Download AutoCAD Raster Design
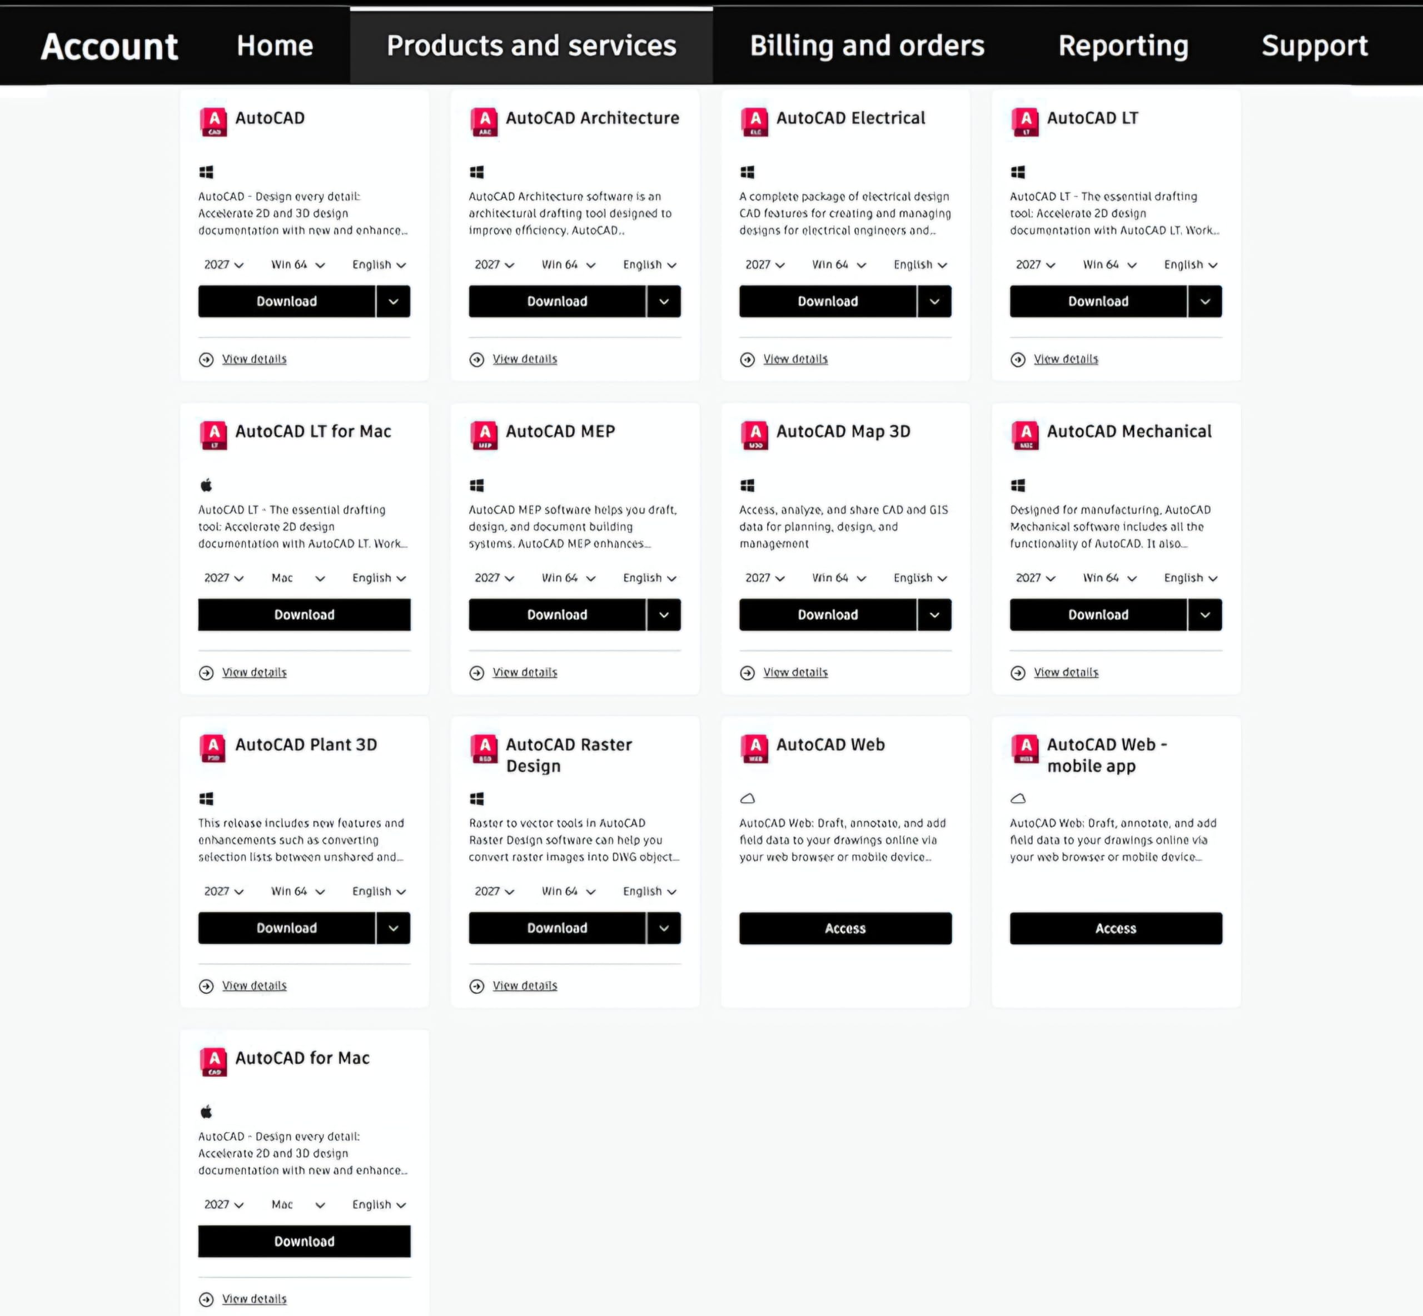 coord(558,928)
